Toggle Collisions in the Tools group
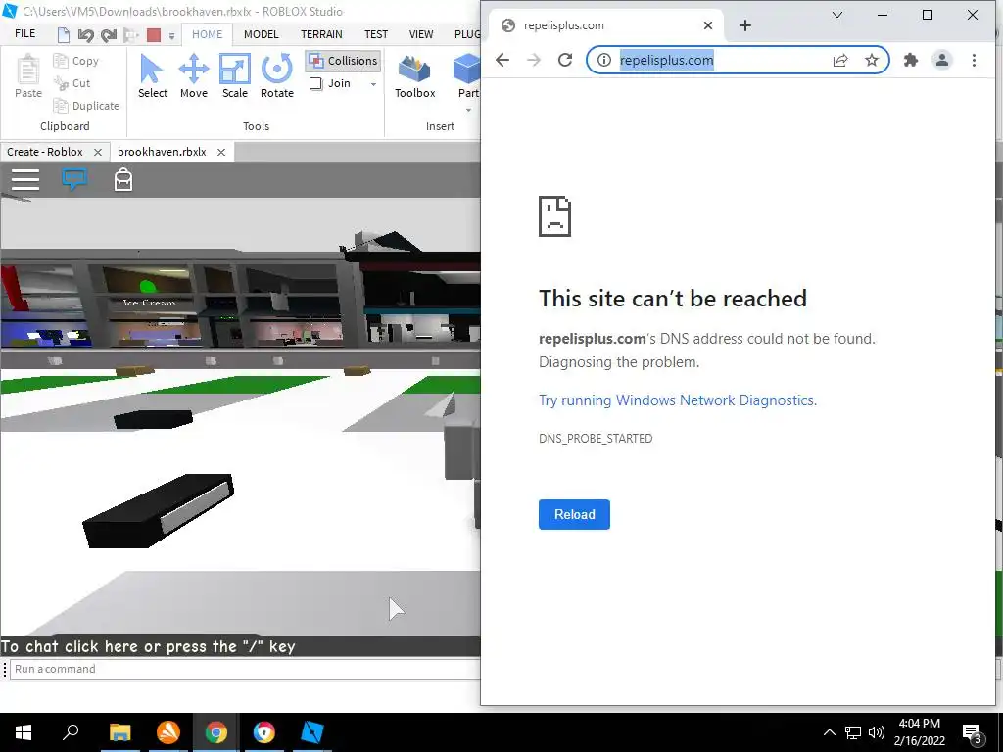 (343, 61)
